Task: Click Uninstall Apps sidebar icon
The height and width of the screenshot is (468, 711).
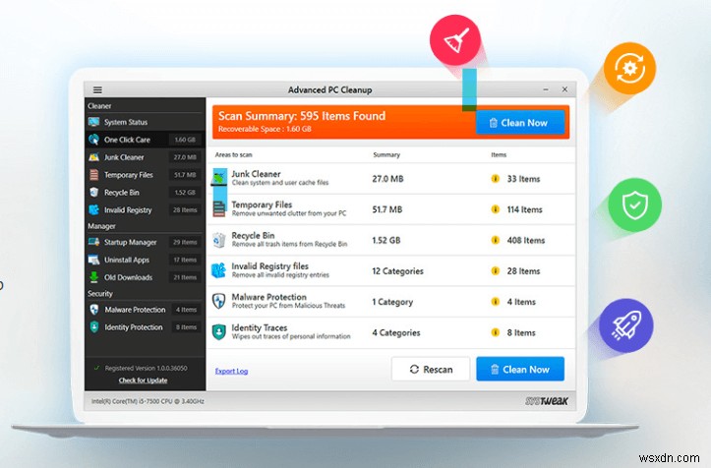Action: click(93, 260)
